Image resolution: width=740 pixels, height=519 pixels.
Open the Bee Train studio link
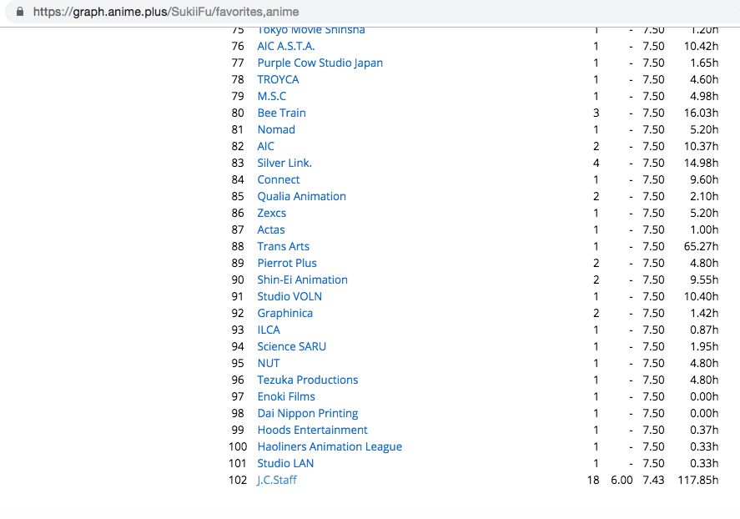click(282, 113)
